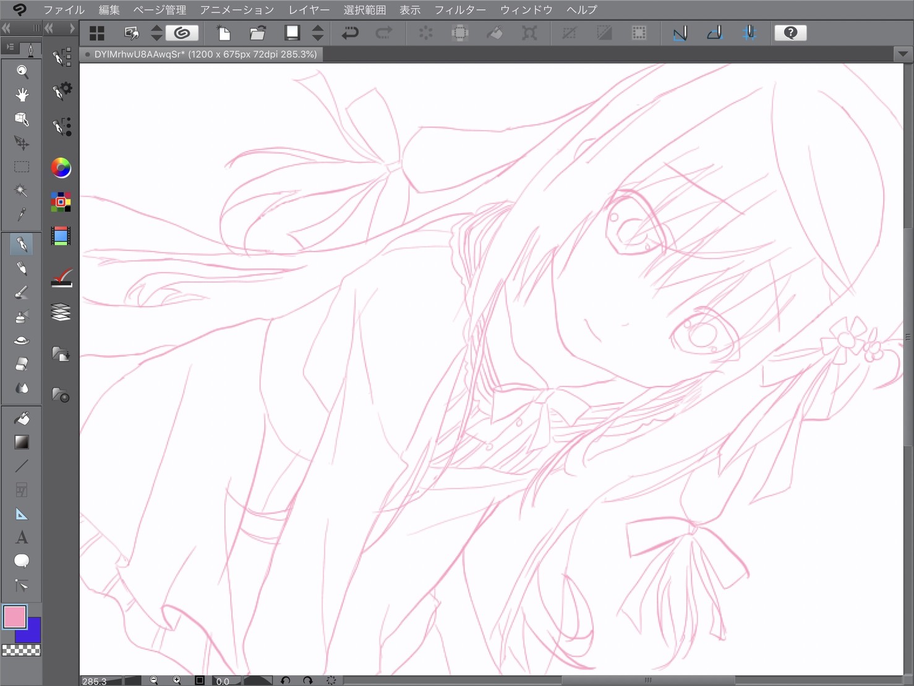Select the transparent color swatch
This screenshot has height=686, width=914.
(x=22, y=650)
